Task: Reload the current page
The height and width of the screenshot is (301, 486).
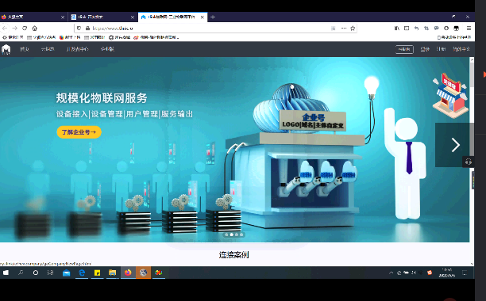Action: pyautogui.click(x=25, y=29)
